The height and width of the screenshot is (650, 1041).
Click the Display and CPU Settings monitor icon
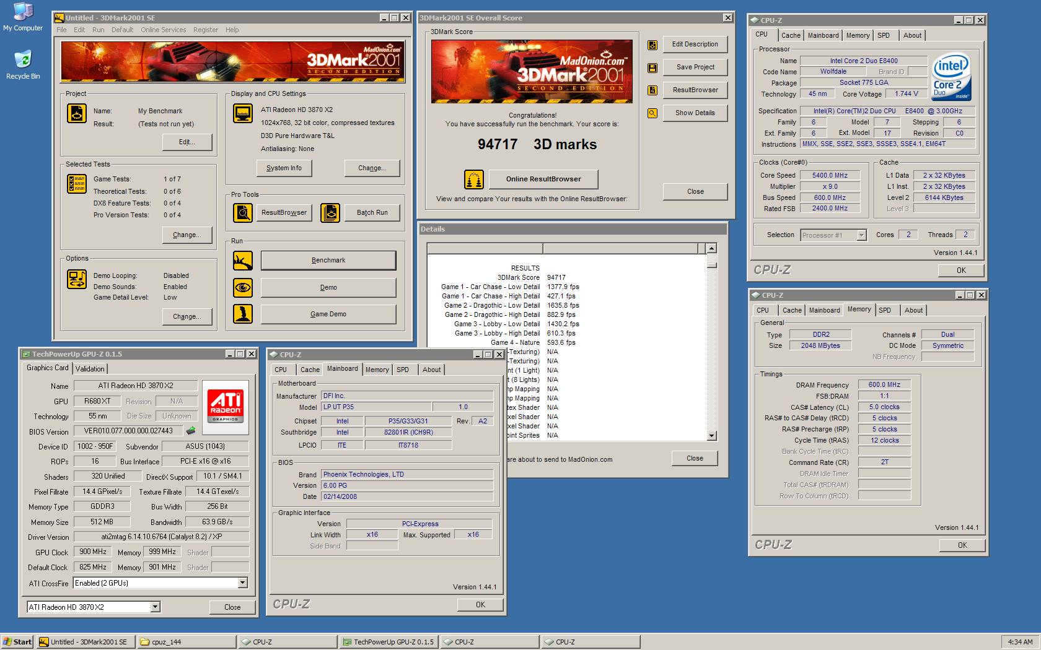point(243,113)
